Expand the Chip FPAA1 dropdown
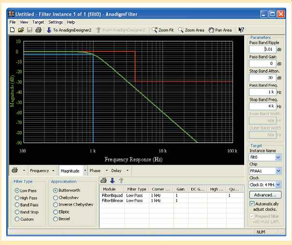The height and width of the screenshot is (245, 292). click(278, 170)
